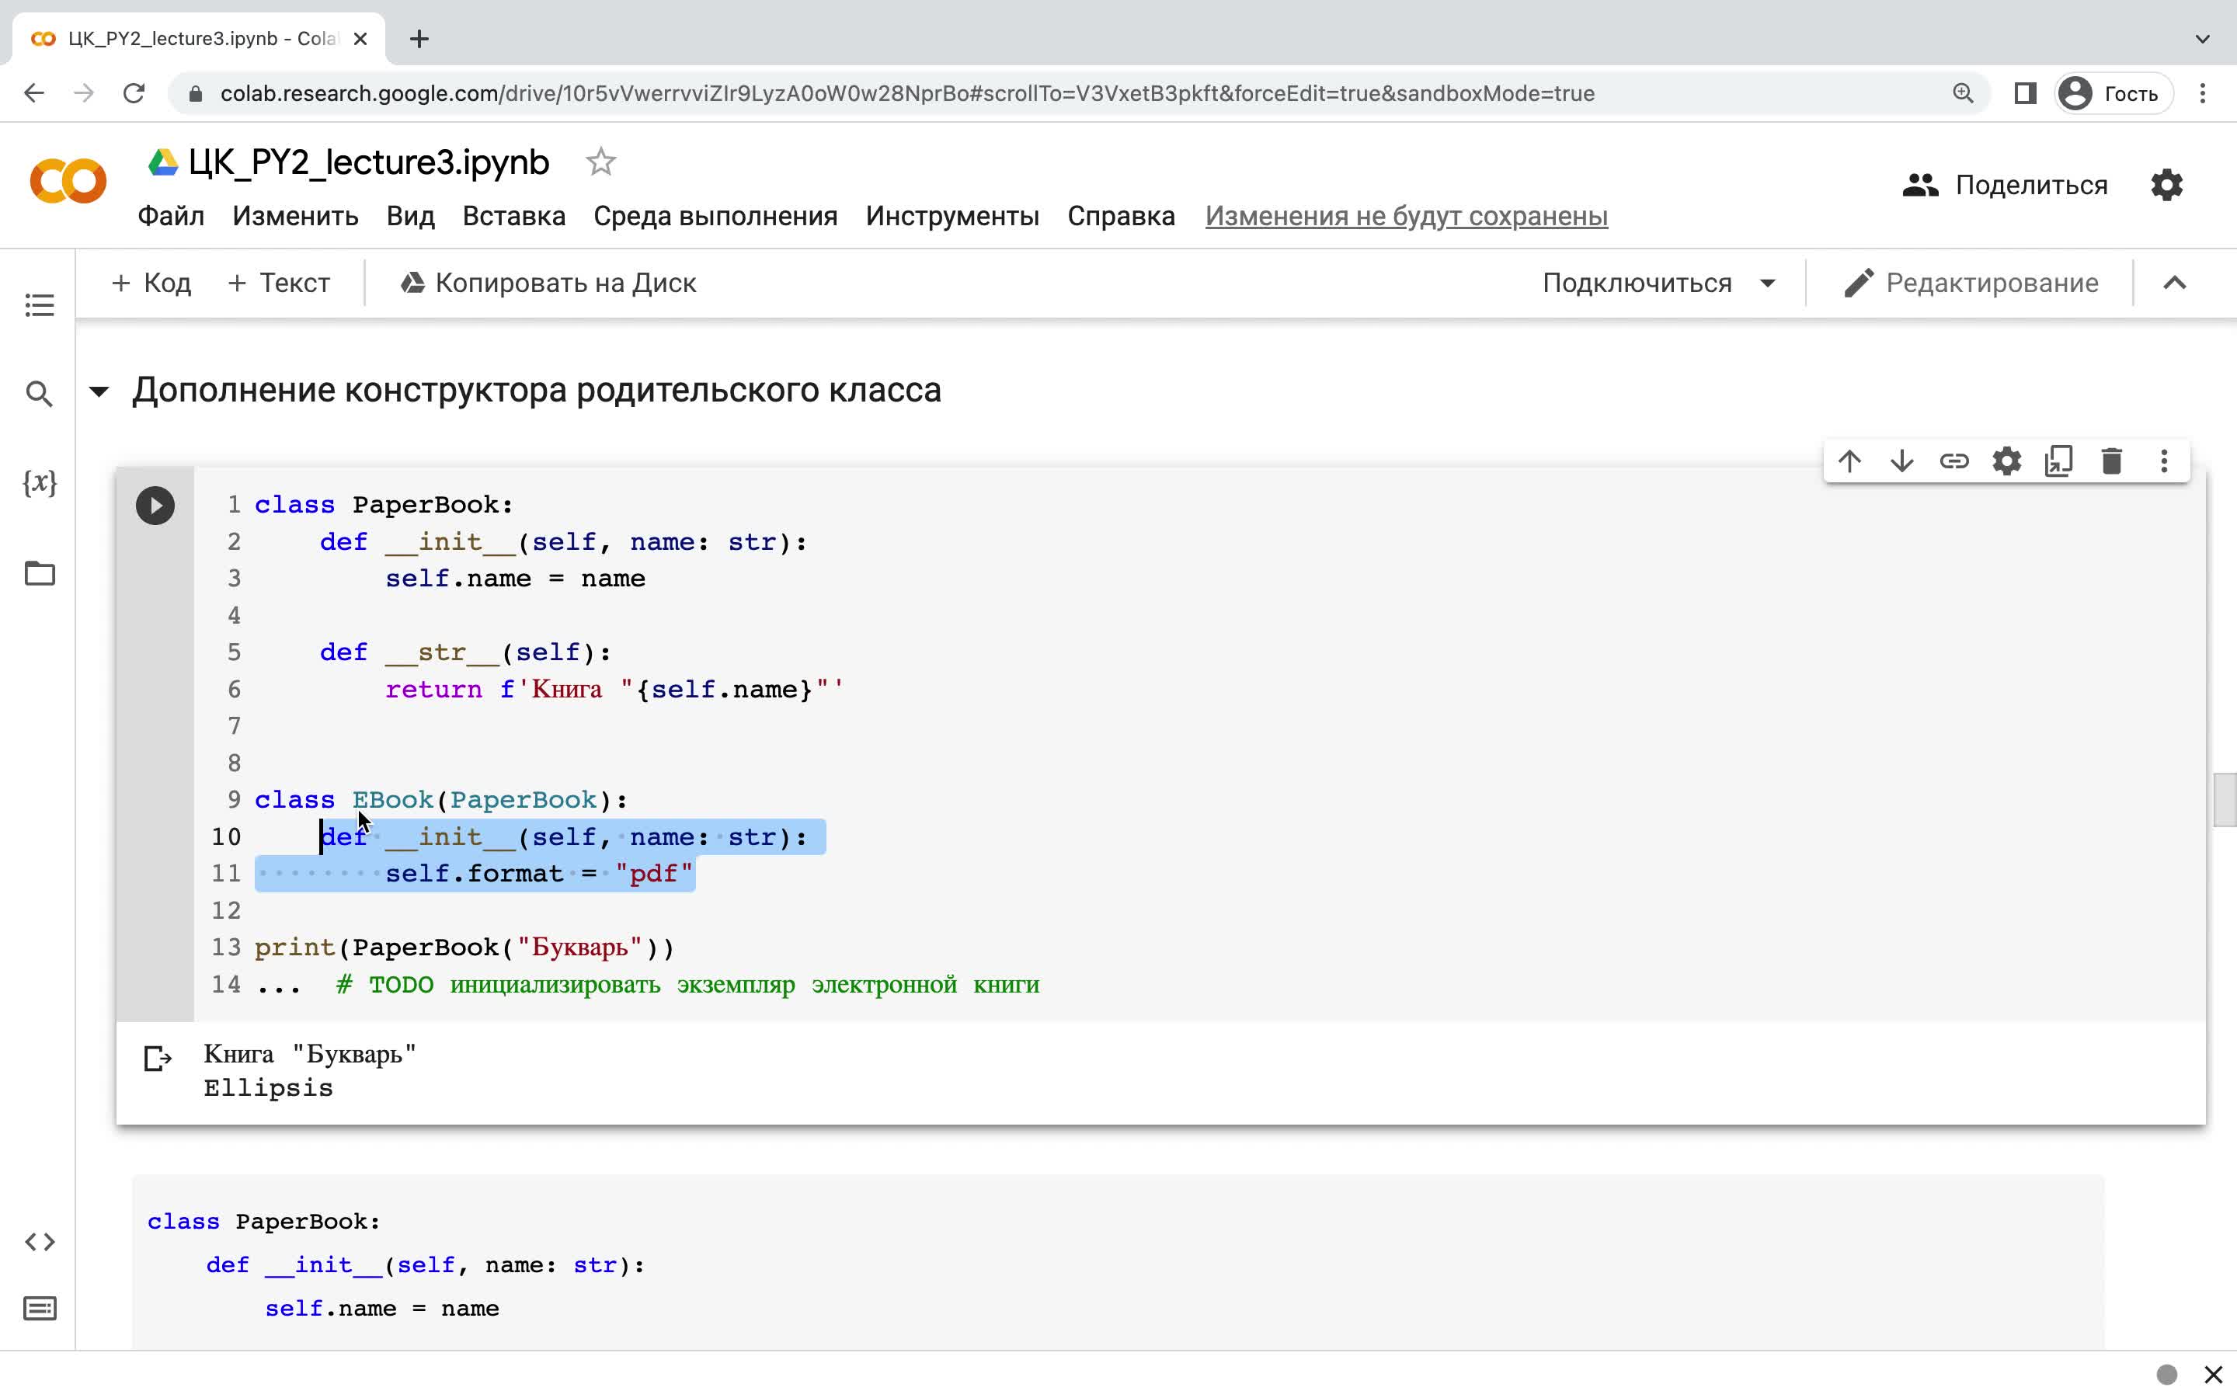This screenshot has height=1398, width=2237.
Task: Click status circle indicator at bottom right
Action: (x=2167, y=1374)
